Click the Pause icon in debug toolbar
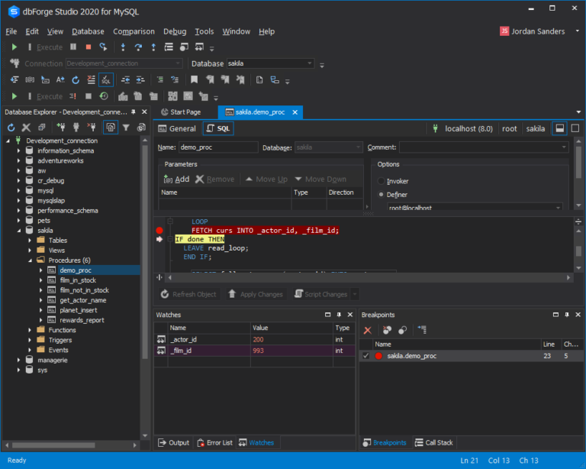The height and width of the screenshot is (469, 586). 73,47
